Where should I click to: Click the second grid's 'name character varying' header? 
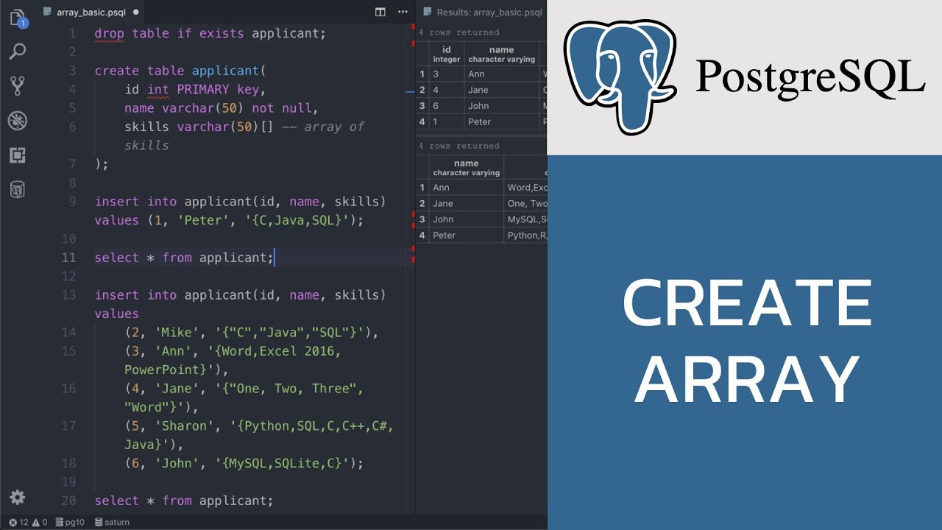(466, 168)
